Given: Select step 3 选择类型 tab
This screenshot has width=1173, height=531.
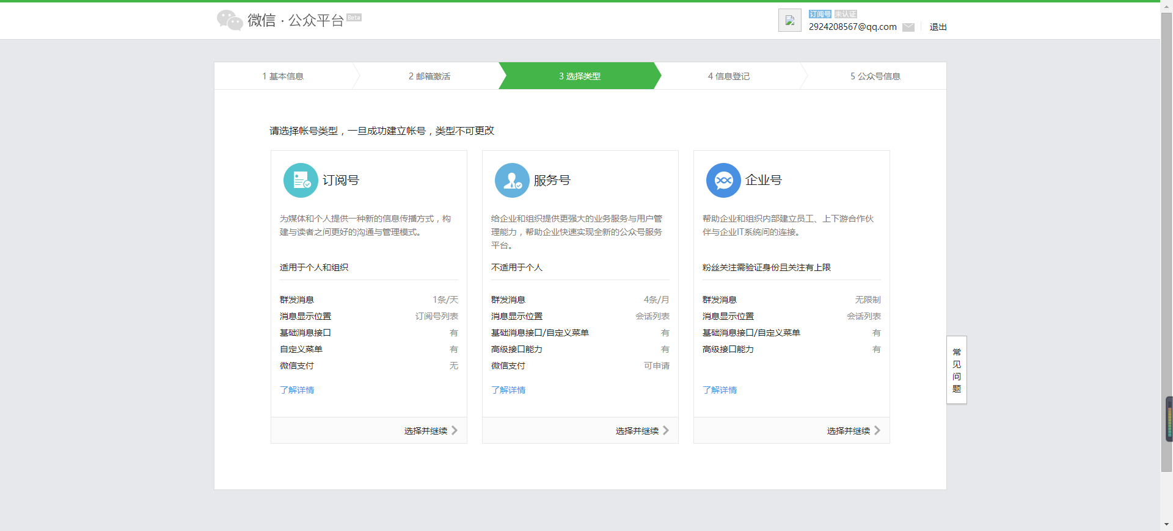Looking at the screenshot, I should point(580,76).
